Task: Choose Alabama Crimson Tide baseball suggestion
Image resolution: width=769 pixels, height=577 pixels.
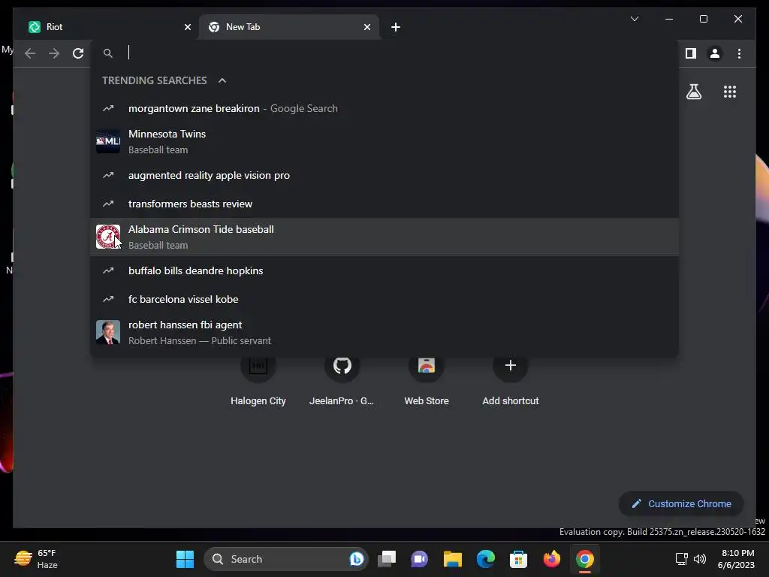Action: (384, 237)
